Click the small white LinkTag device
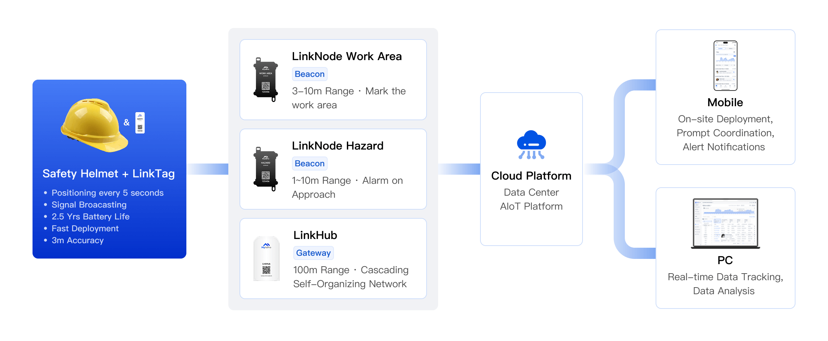 pos(140,123)
